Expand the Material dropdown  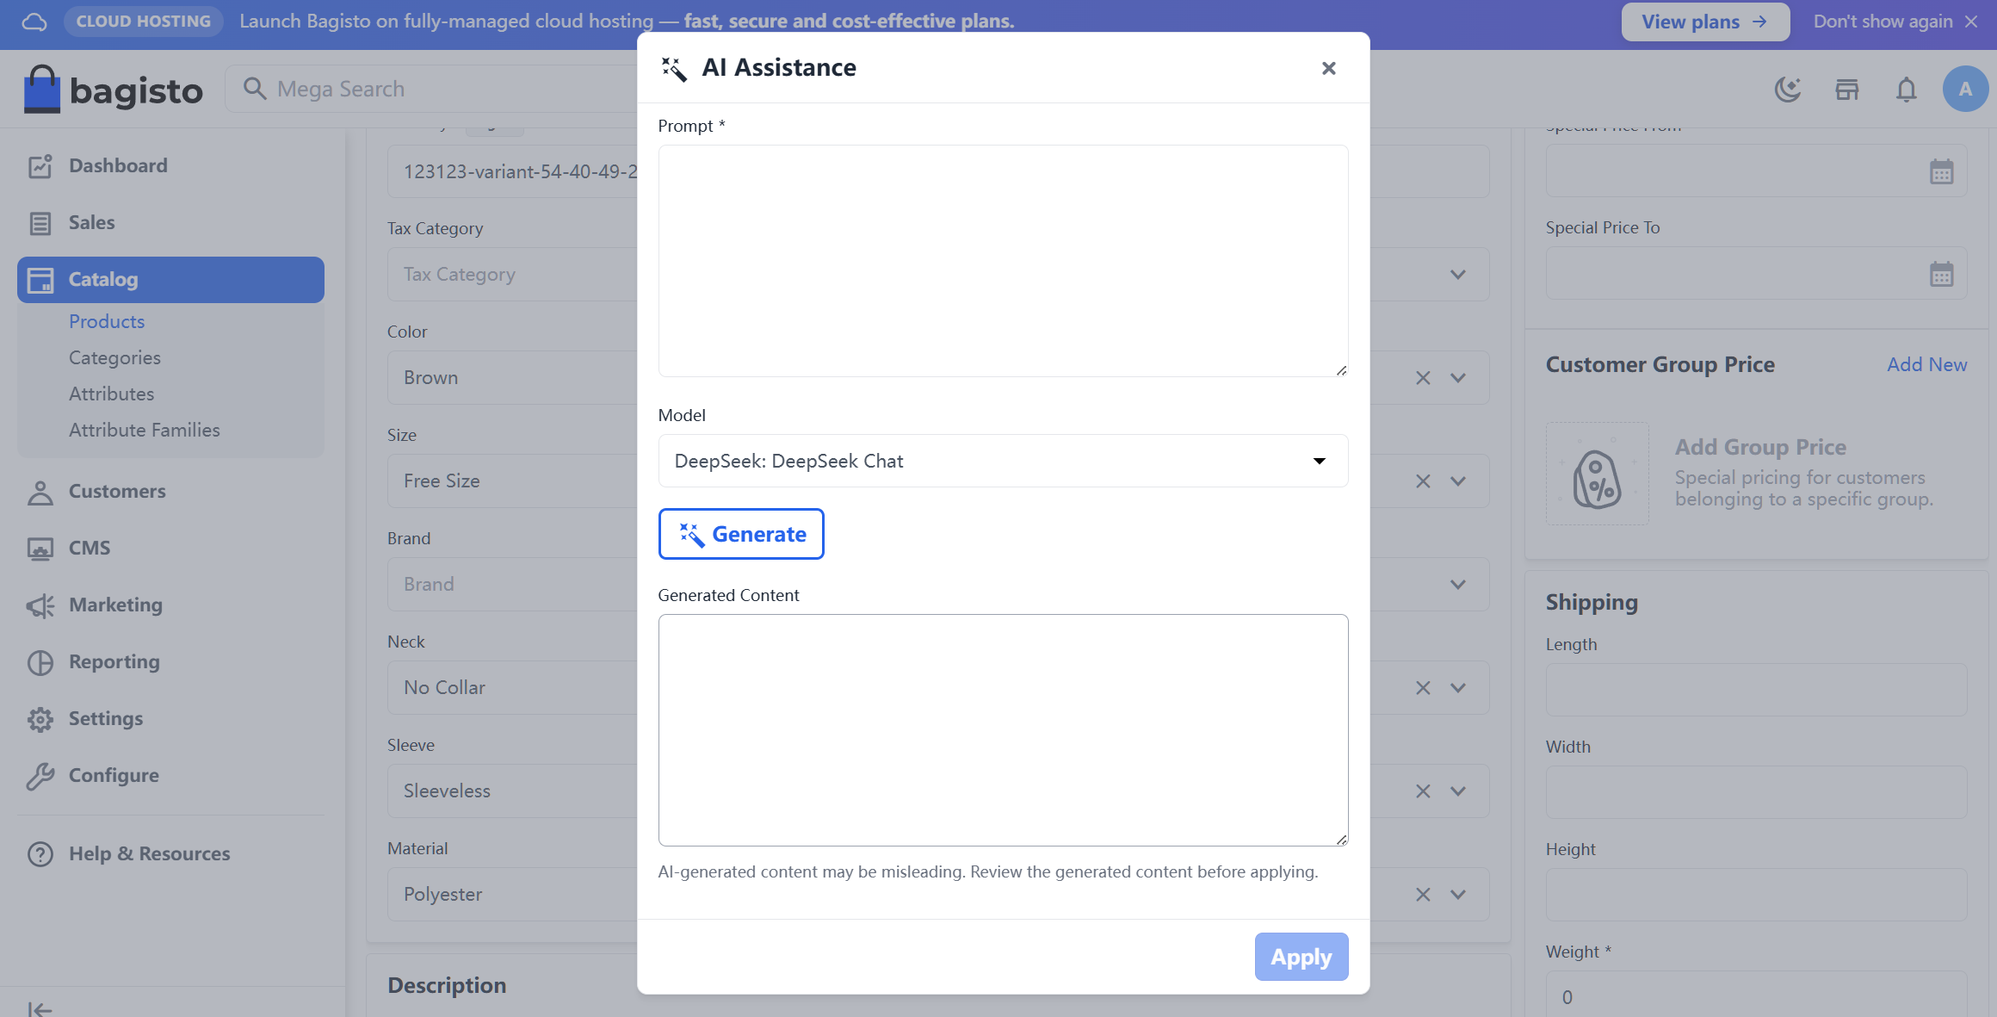click(1457, 895)
